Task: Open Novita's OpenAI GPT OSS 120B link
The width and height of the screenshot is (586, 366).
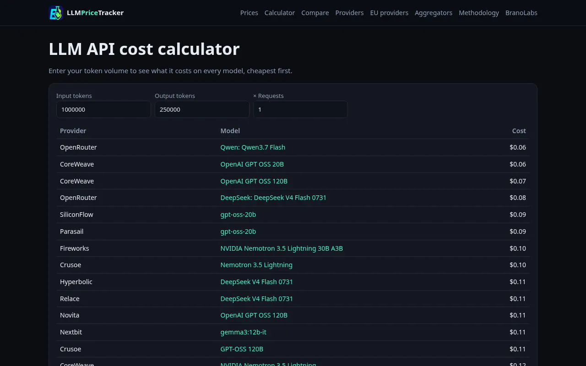Action: [254, 315]
